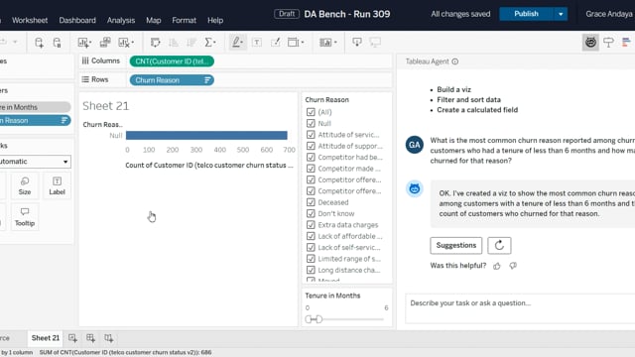Click the Highlight pen icon
Viewport: 635px width, 357px height.
[x=237, y=43]
